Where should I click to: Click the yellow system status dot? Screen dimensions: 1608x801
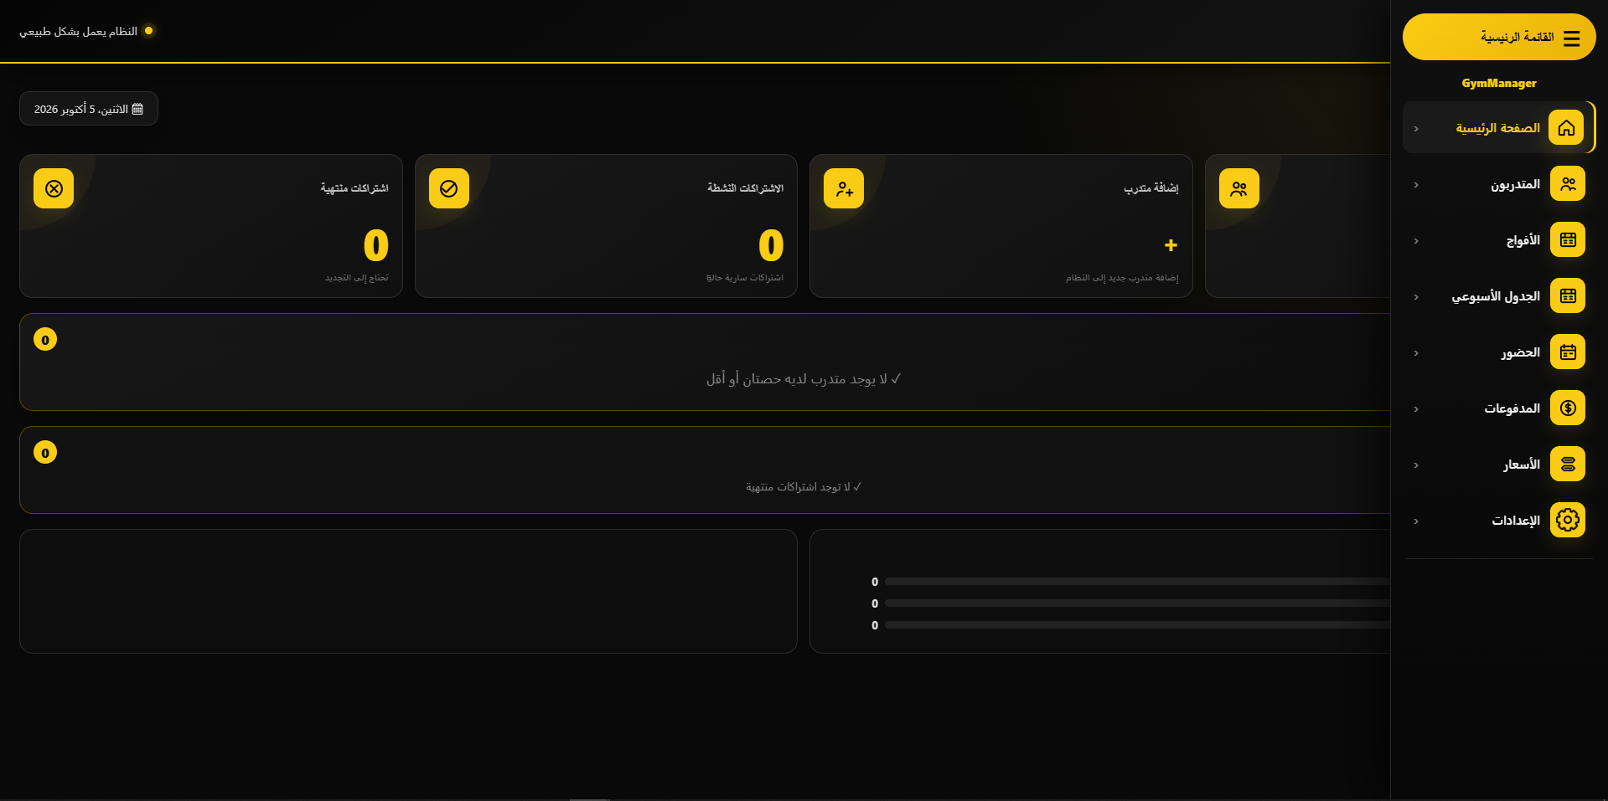[149, 31]
